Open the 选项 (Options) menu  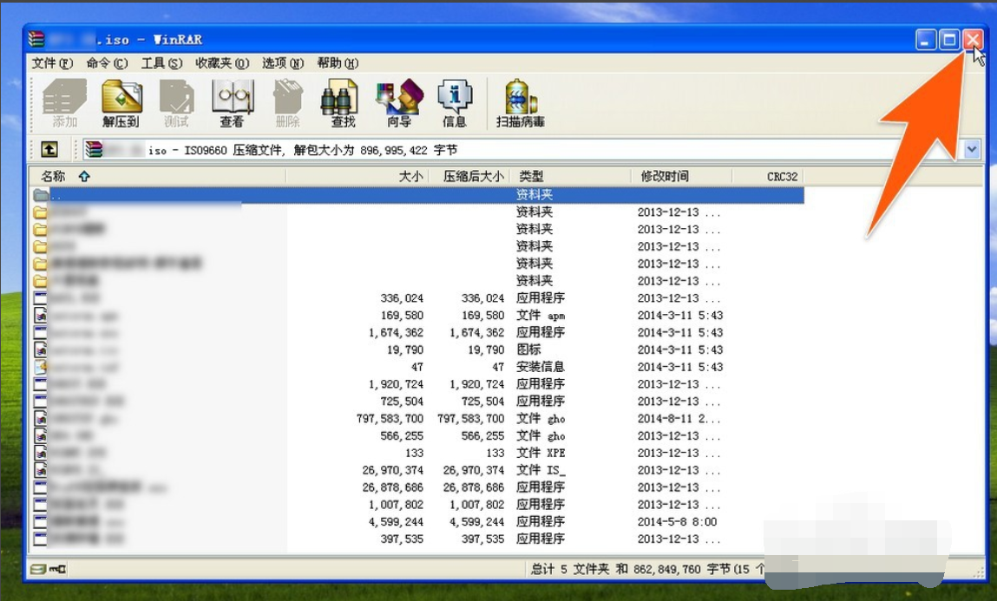279,62
